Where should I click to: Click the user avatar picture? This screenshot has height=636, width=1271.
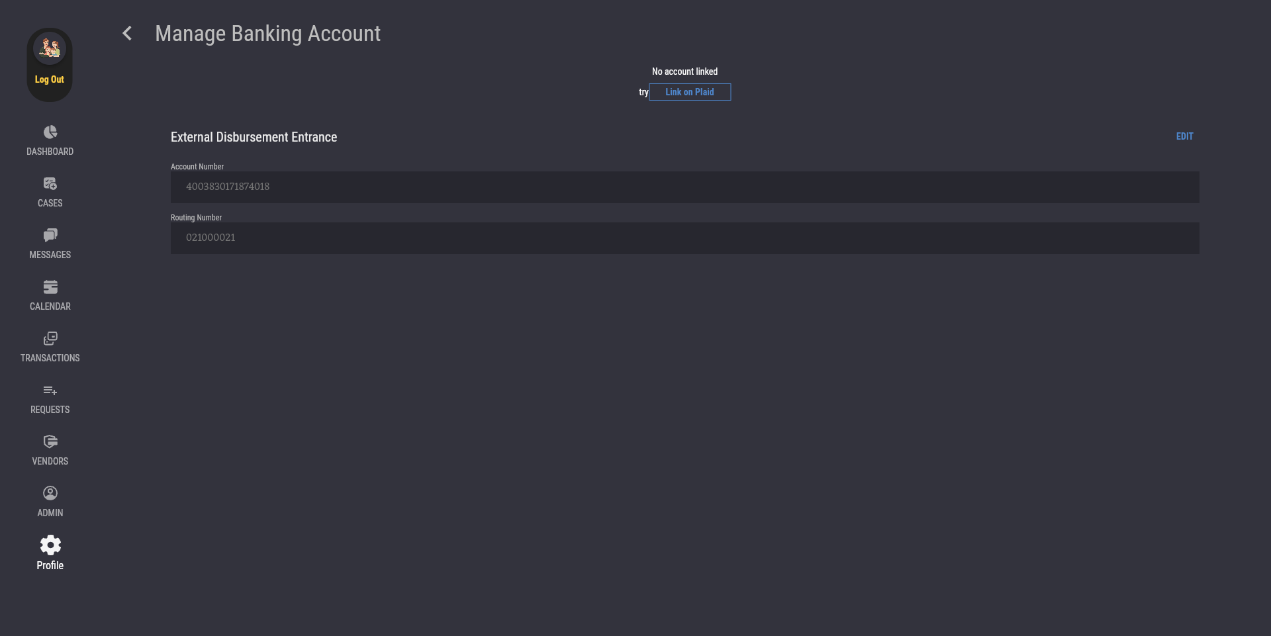[x=50, y=48]
